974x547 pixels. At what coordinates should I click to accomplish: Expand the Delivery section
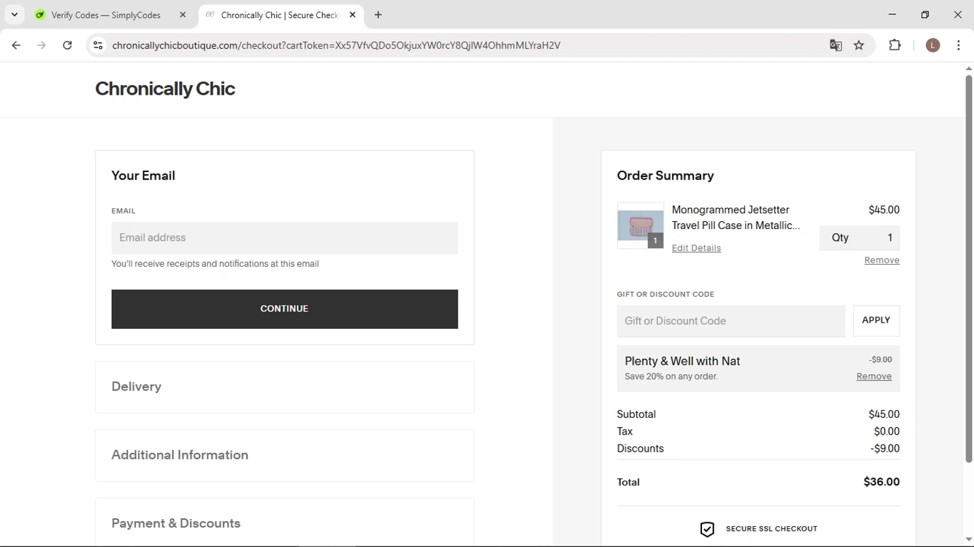(284, 387)
